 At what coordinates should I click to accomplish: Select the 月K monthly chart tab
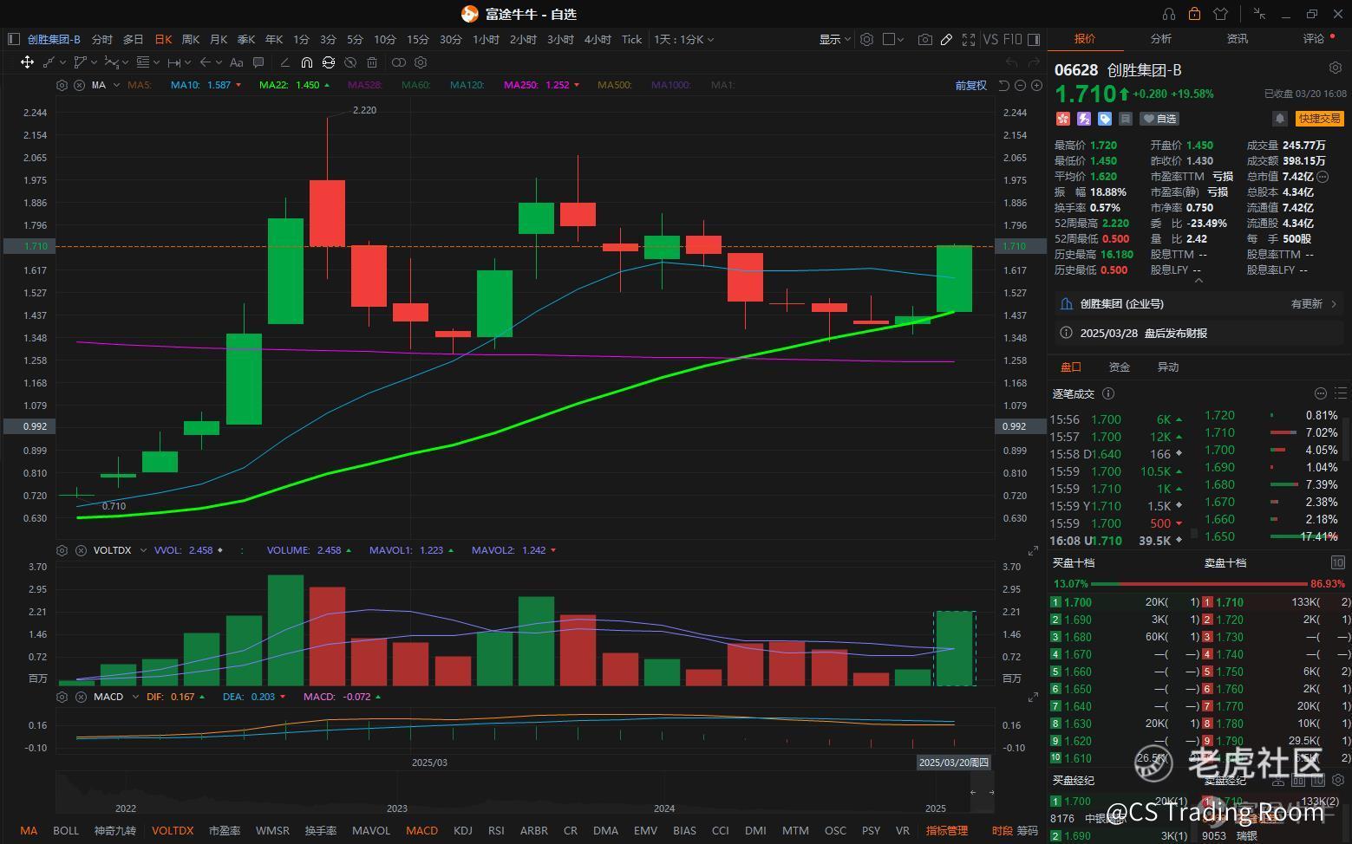(219, 39)
